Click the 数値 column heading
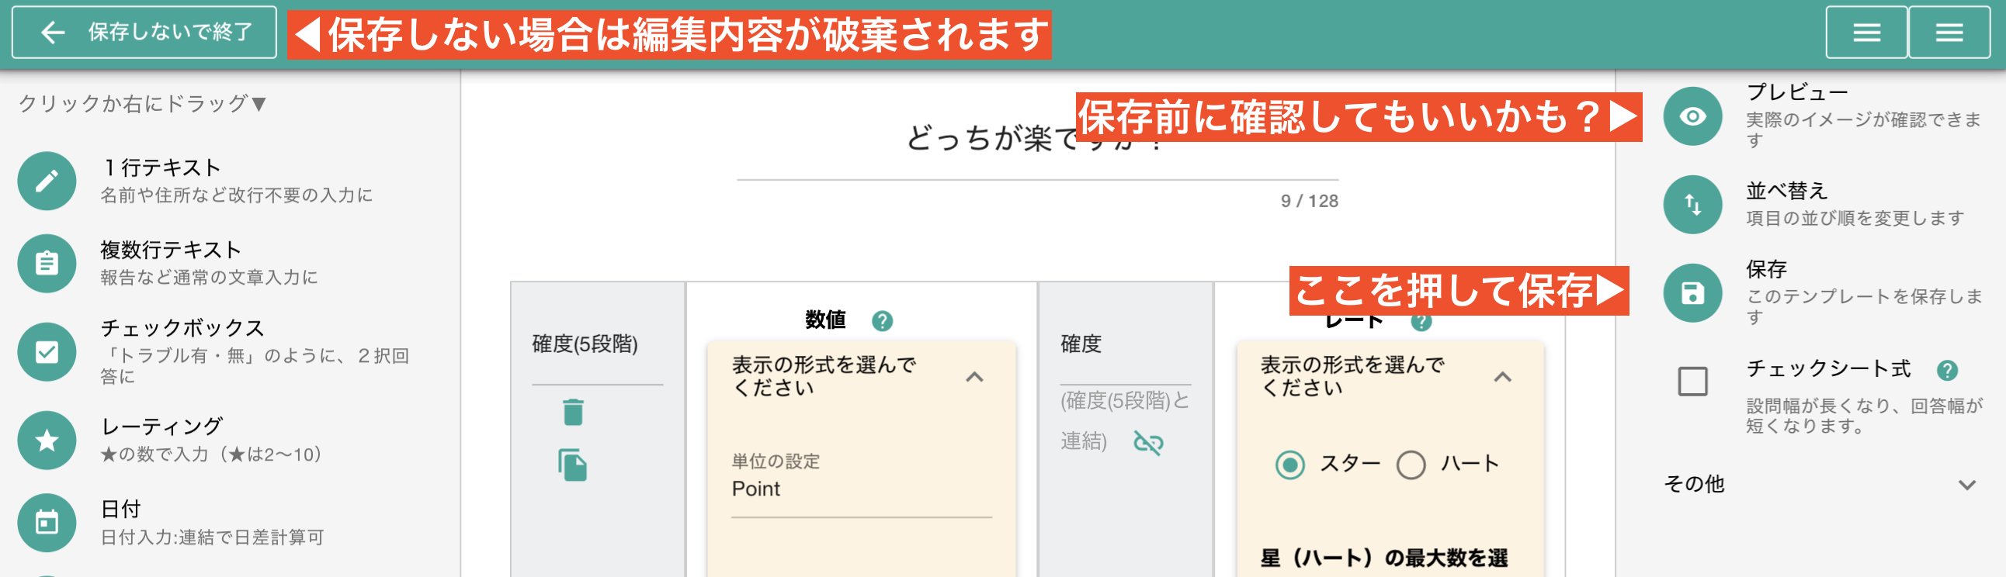2006x577 pixels. [824, 320]
